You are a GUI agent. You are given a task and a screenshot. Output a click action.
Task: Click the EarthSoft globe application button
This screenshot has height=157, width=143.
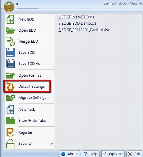(x=9, y=7)
